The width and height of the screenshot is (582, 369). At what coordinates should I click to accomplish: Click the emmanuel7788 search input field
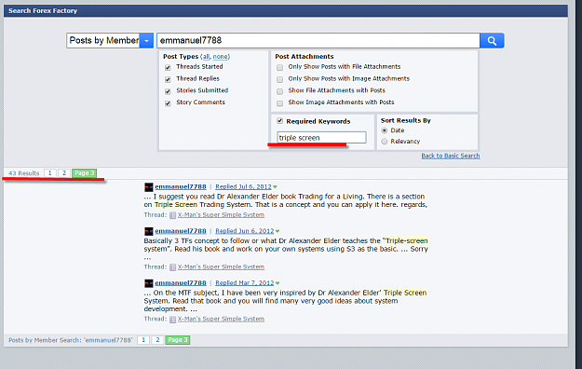(x=318, y=40)
